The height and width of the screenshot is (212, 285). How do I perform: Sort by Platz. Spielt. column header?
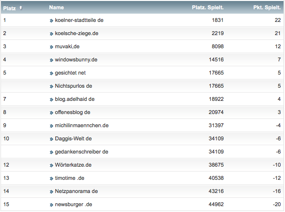pyautogui.click(x=208, y=7)
